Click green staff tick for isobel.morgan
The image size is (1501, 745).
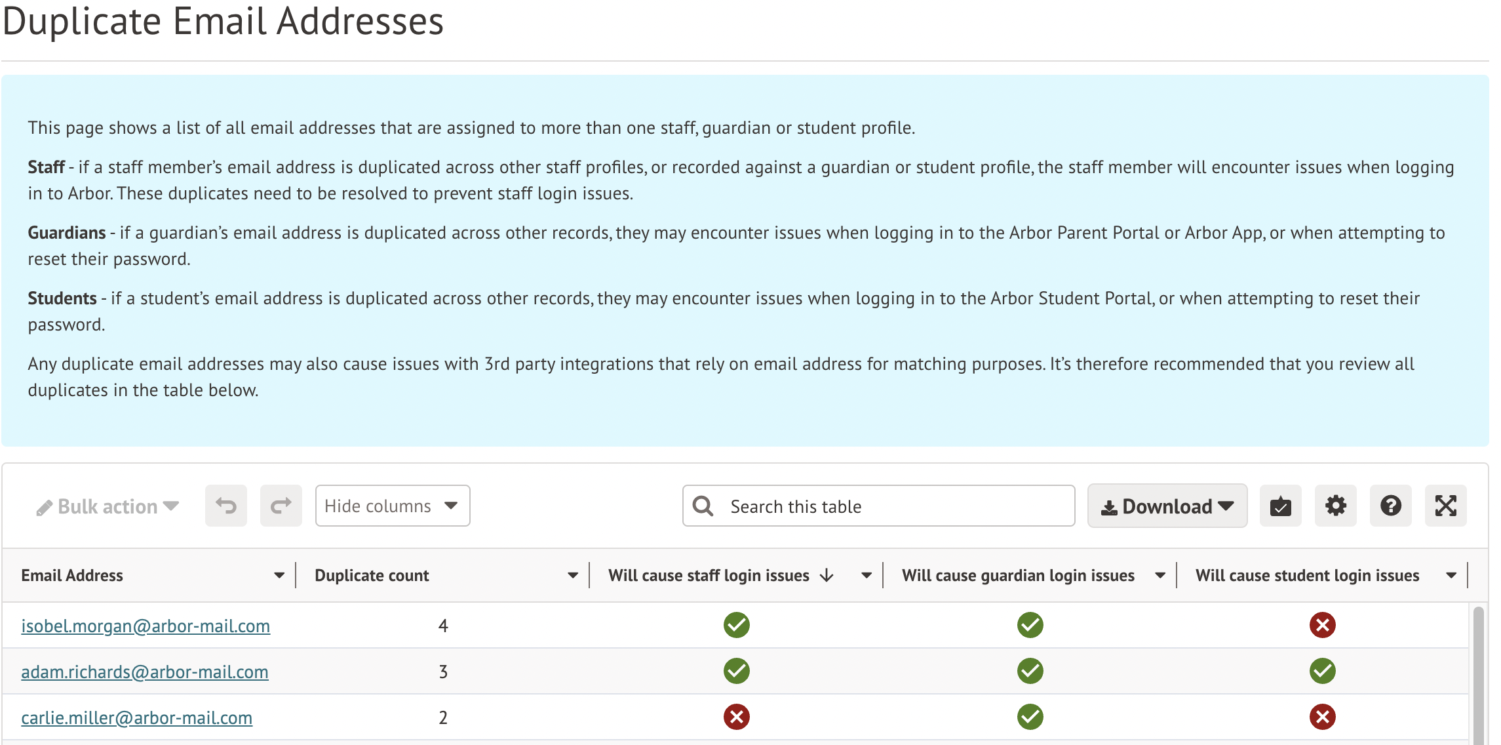click(736, 625)
